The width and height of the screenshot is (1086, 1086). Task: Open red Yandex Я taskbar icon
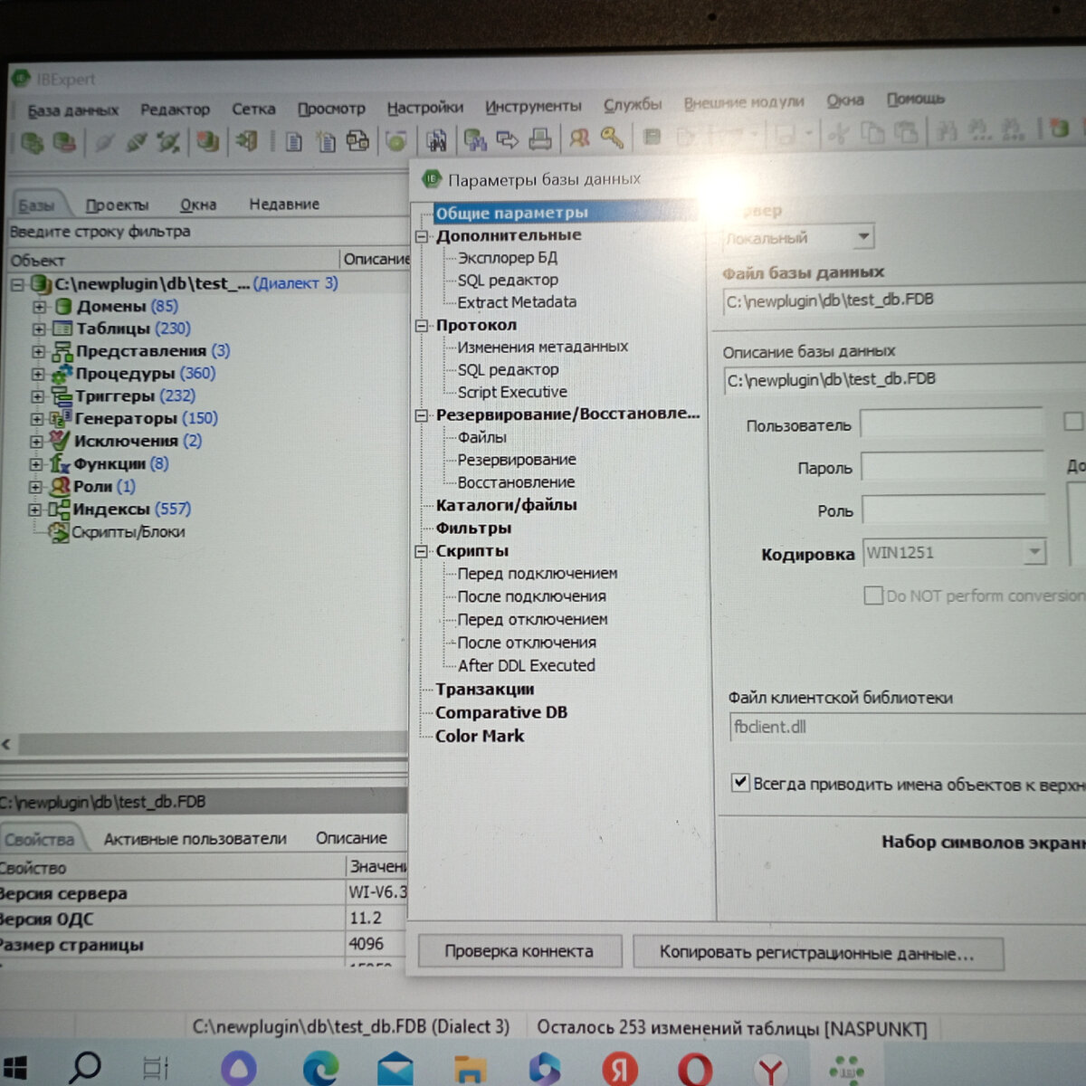620,1071
